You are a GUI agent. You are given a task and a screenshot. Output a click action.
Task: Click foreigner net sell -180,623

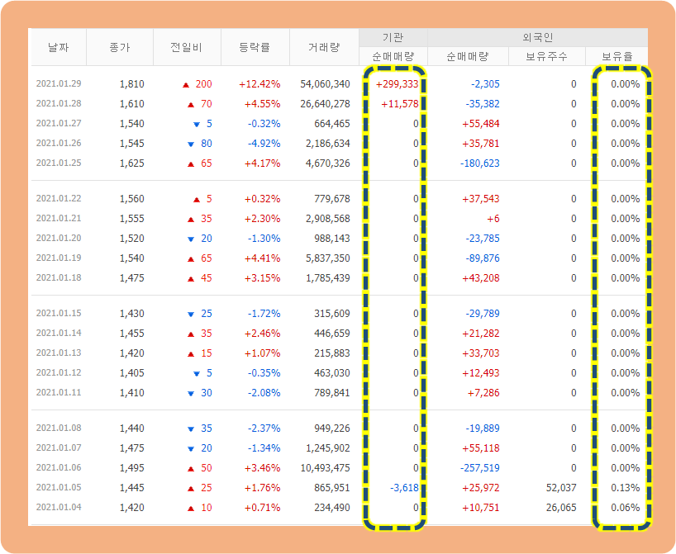(x=480, y=163)
